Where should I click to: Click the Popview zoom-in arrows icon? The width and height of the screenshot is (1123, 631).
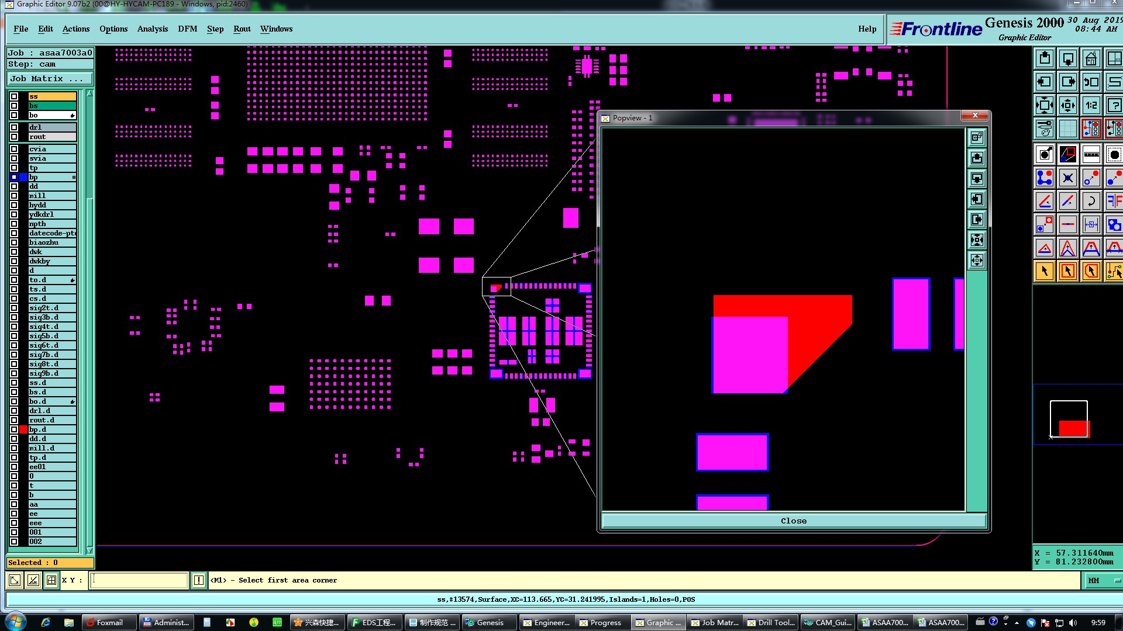point(977,240)
